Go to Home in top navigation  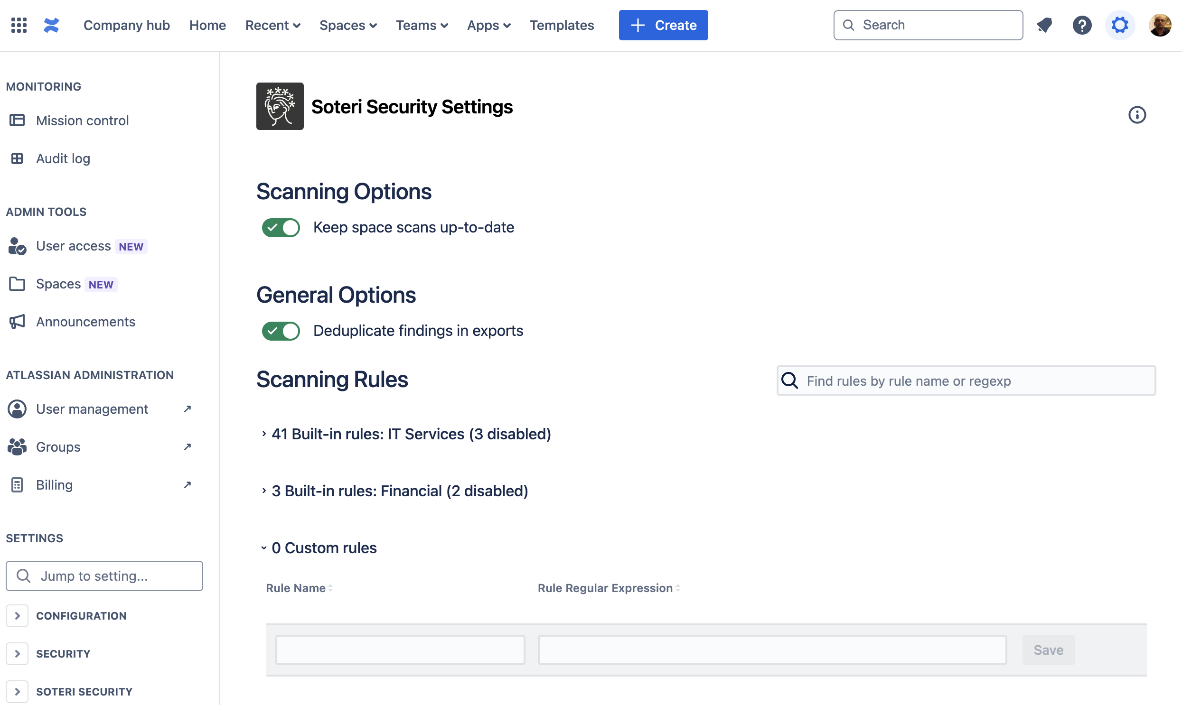coord(208,25)
